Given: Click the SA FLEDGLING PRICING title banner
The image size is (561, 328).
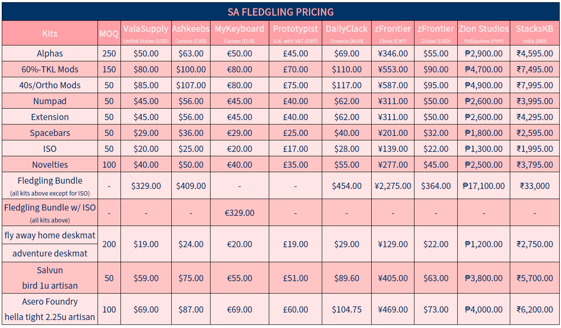Looking at the screenshot, I should click(280, 12).
